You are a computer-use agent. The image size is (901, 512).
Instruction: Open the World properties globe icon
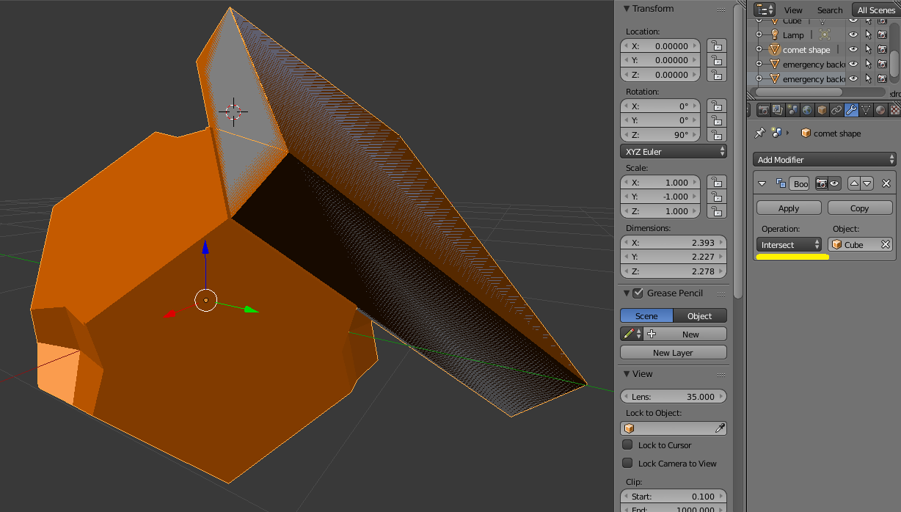pos(807,110)
